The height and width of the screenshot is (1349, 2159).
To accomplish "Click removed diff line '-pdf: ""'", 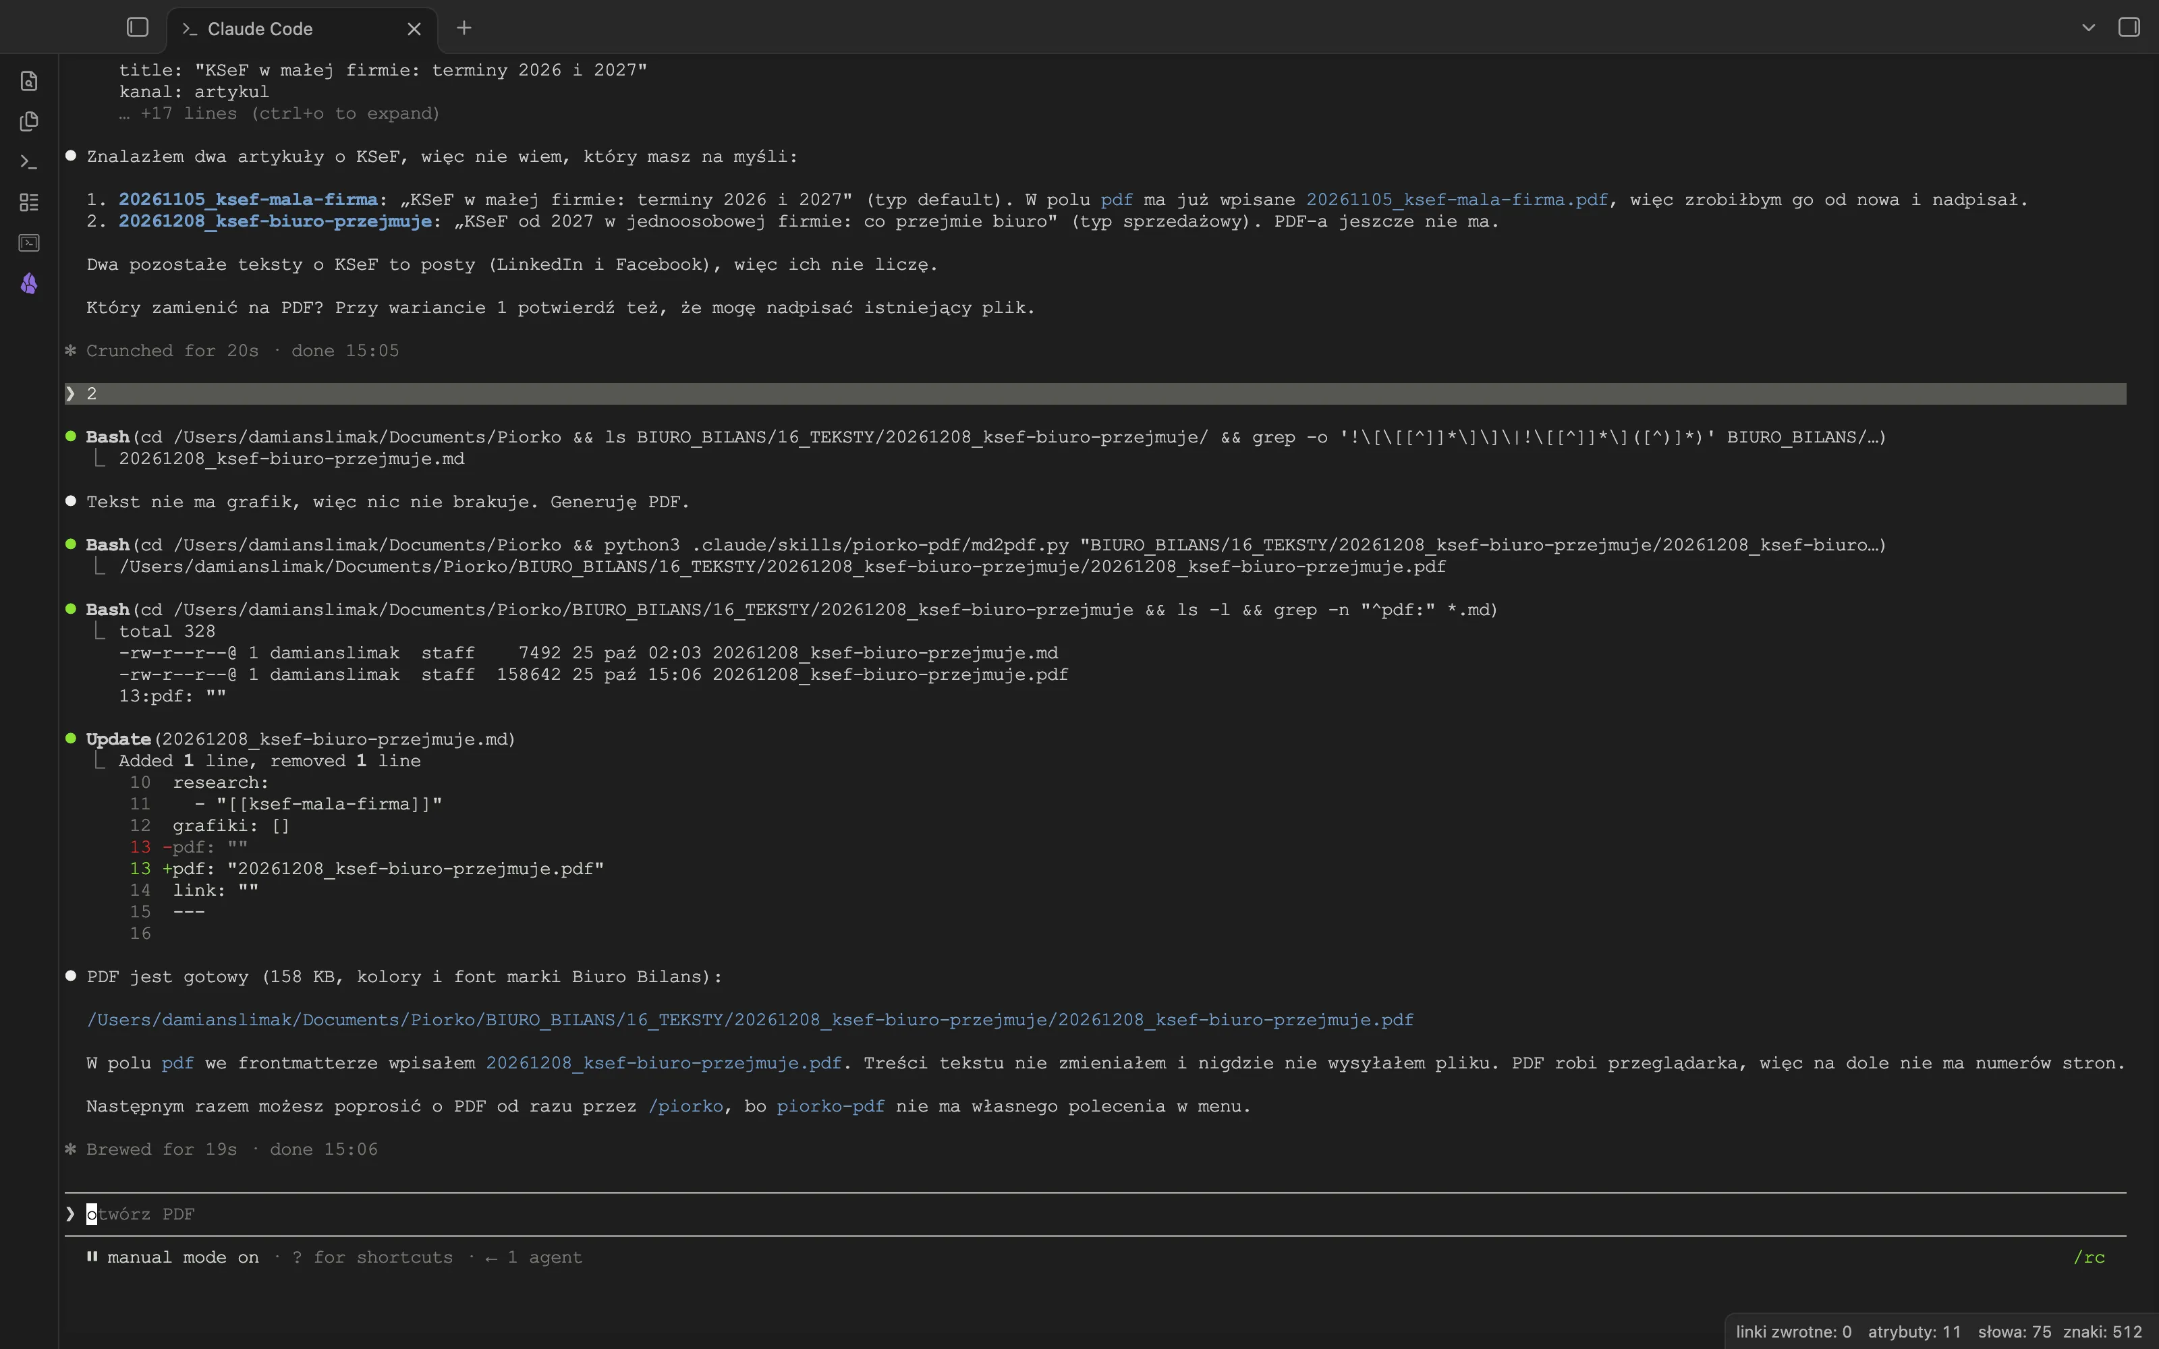I will click(205, 846).
